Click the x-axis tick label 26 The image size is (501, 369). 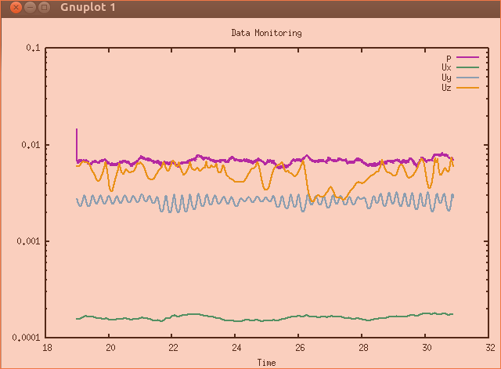click(300, 348)
